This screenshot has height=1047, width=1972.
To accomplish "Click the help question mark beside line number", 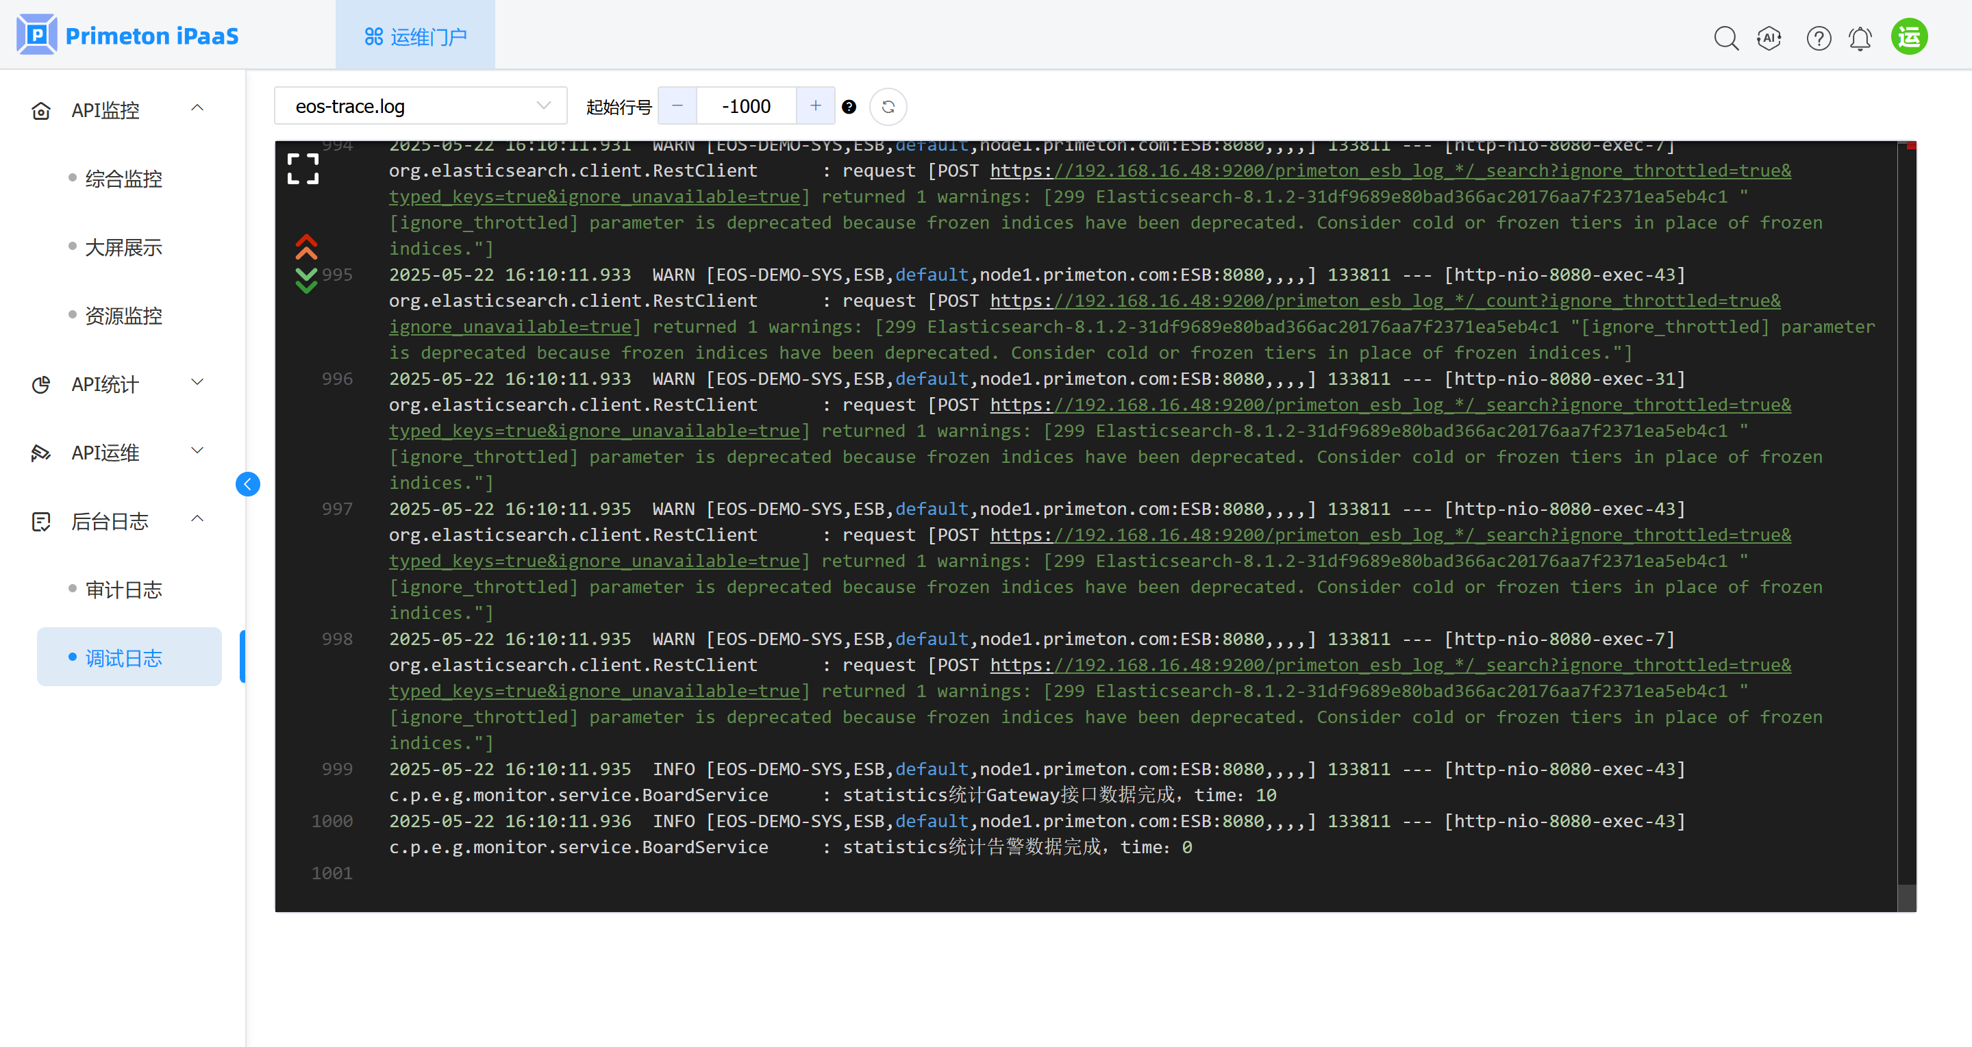I will tap(849, 106).
